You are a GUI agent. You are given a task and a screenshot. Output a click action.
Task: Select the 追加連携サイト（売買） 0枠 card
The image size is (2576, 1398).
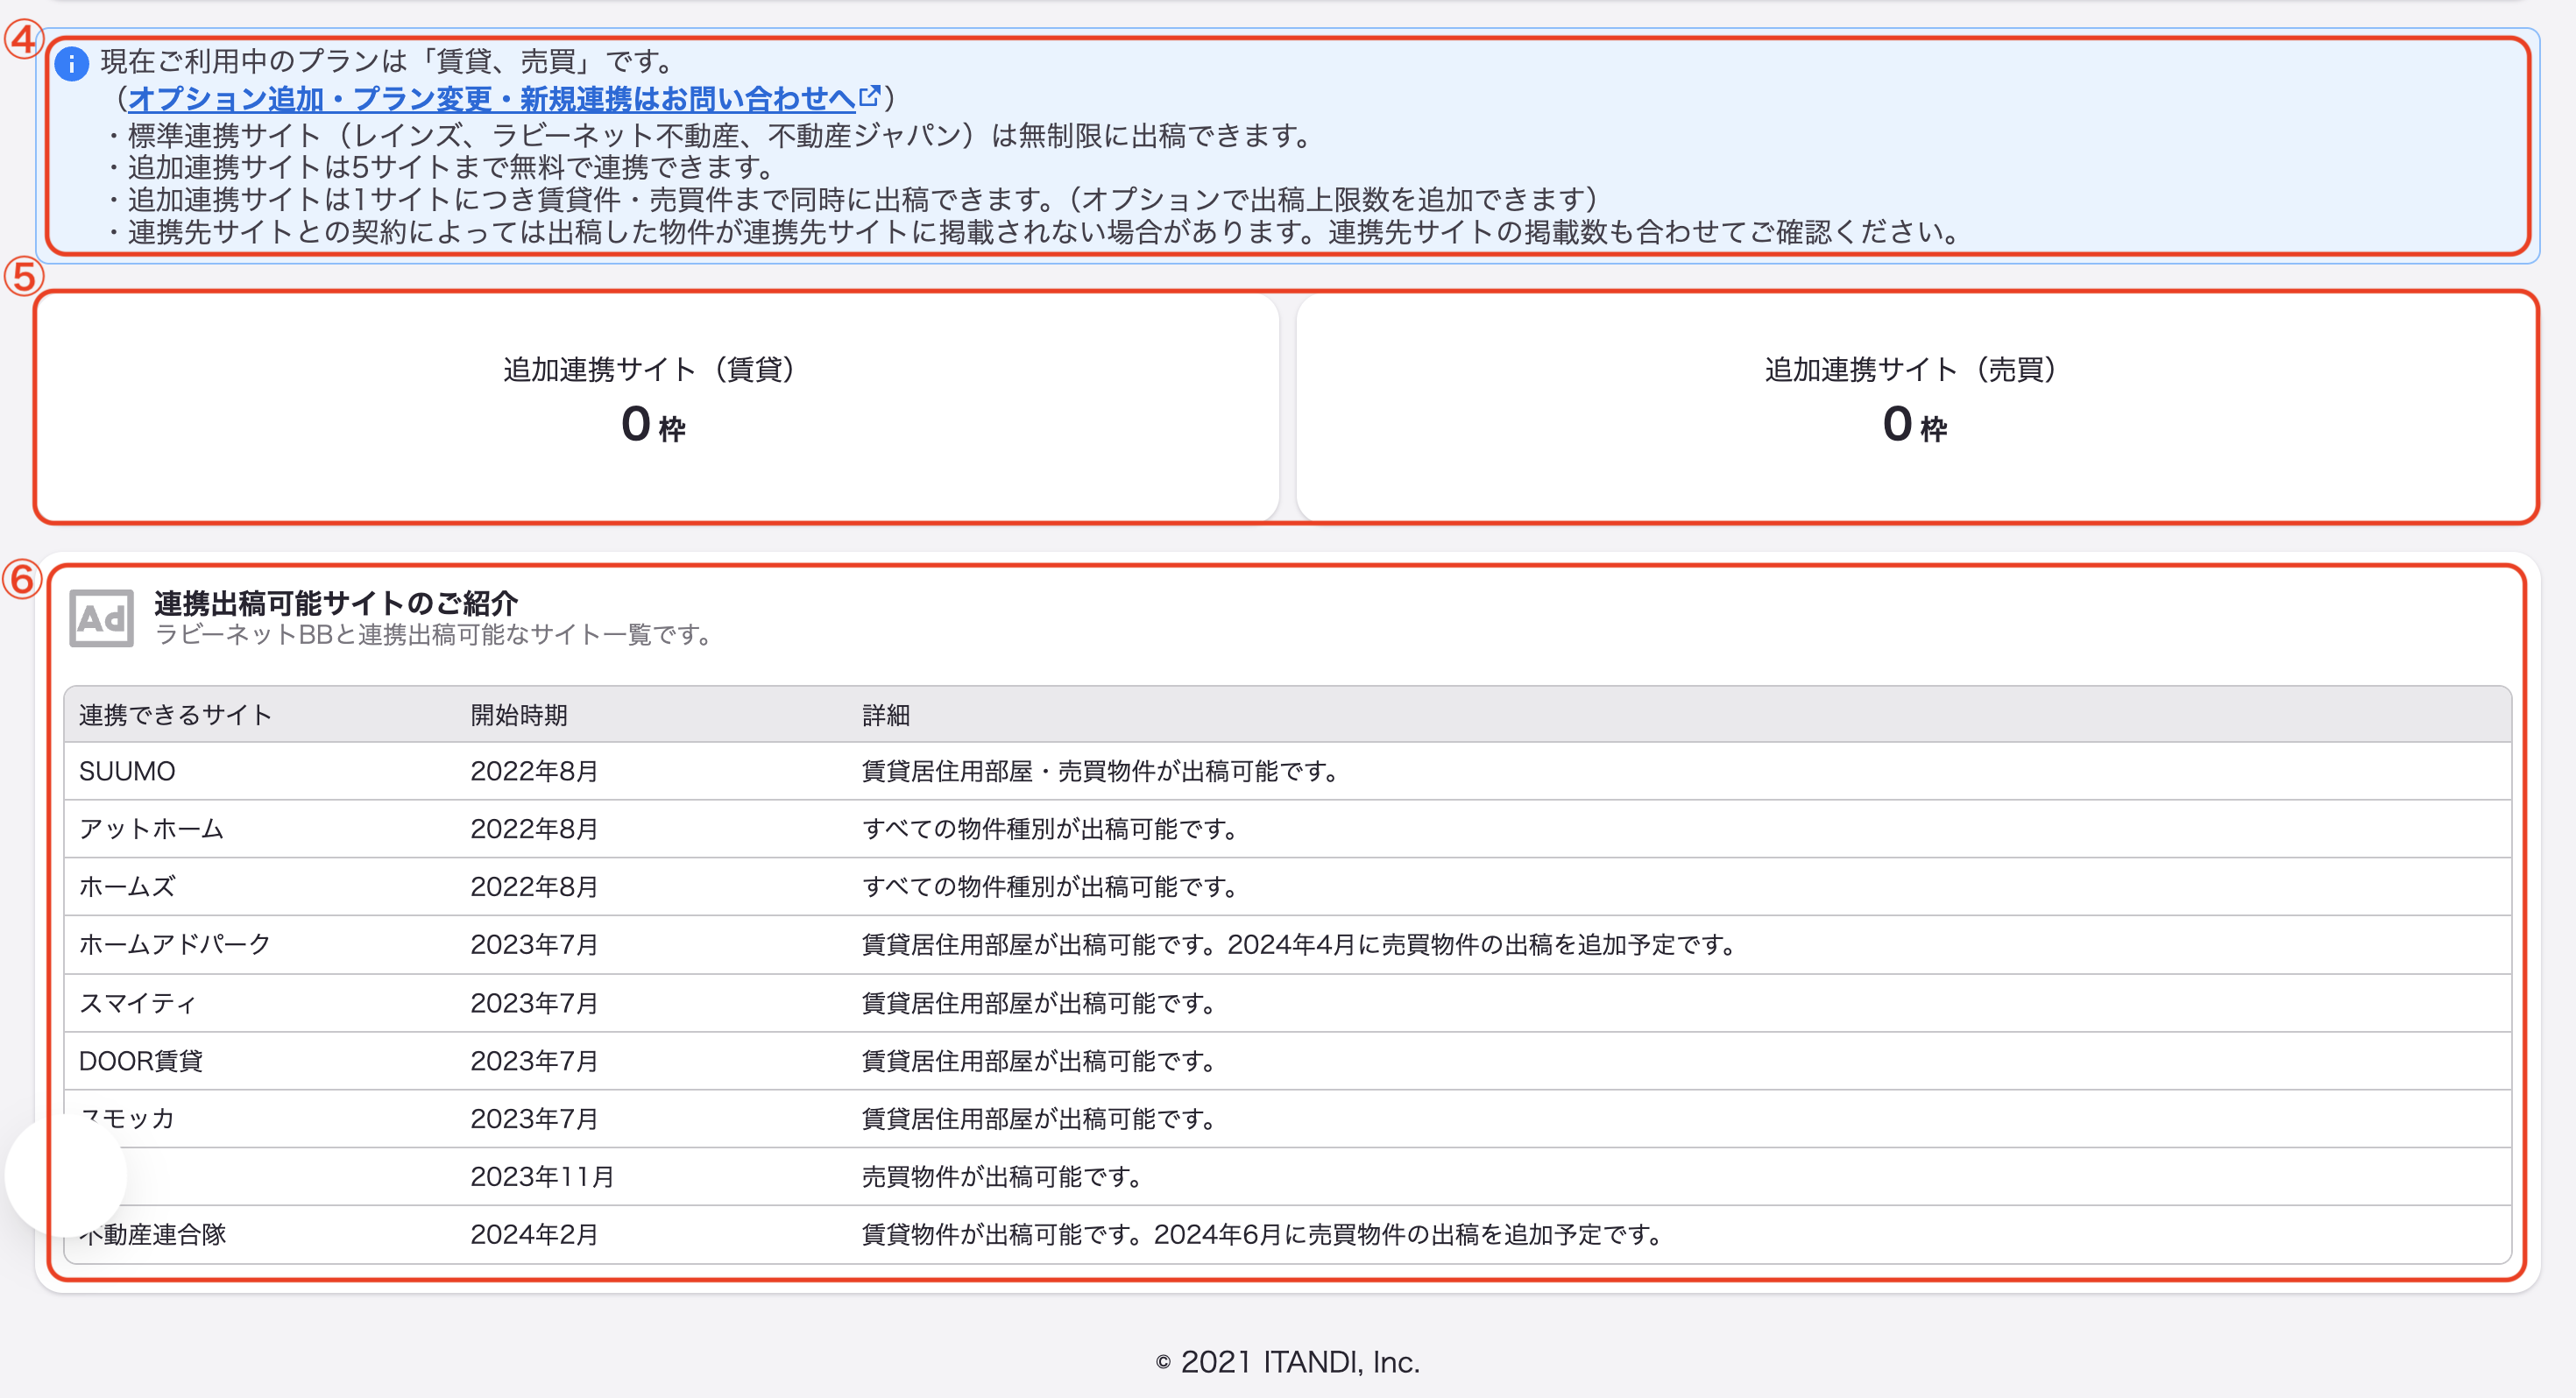point(1916,407)
